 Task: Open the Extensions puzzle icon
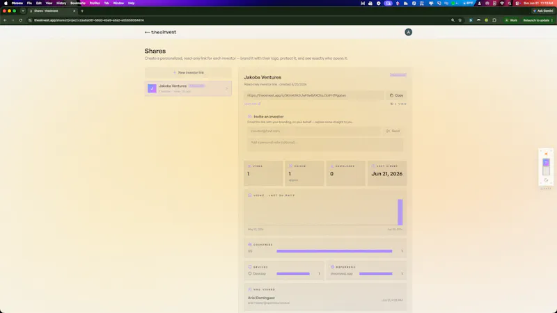click(x=494, y=20)
